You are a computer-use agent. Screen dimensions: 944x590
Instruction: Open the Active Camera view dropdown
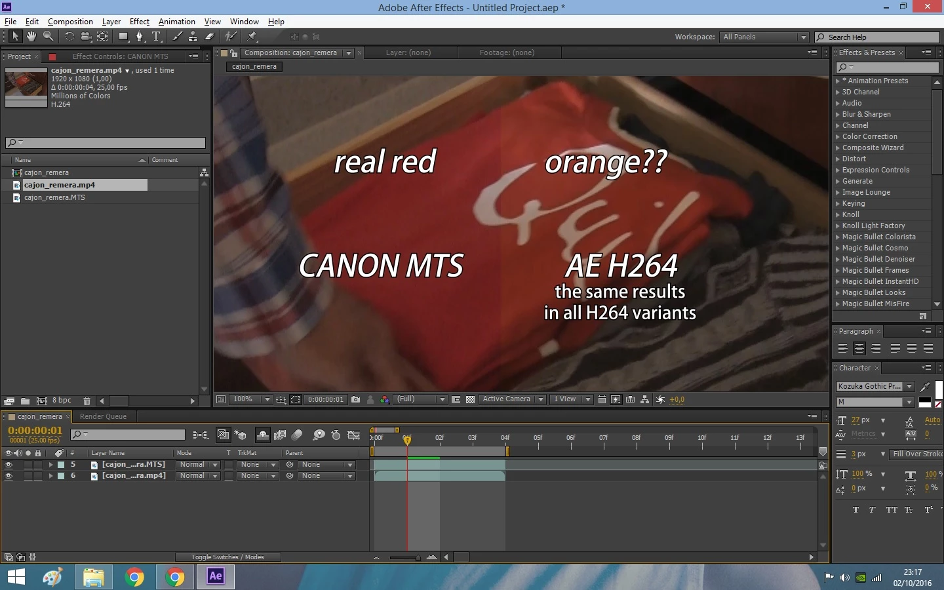click(x=513, y=399)
